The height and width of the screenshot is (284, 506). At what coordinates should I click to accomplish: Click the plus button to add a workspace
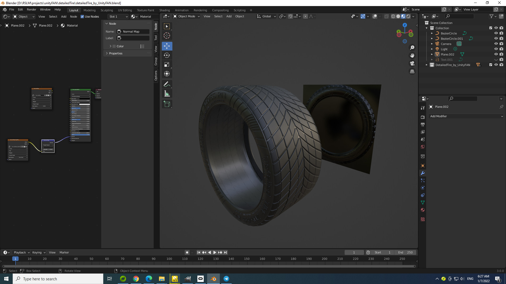click(x=251, y=10)
